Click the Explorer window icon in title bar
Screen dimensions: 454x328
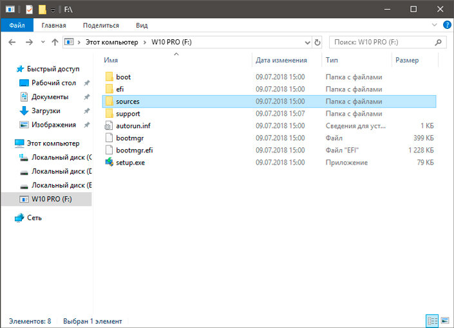10,10
